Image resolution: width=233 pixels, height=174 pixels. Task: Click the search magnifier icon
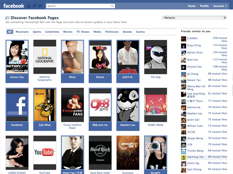[x=112, y=6]
